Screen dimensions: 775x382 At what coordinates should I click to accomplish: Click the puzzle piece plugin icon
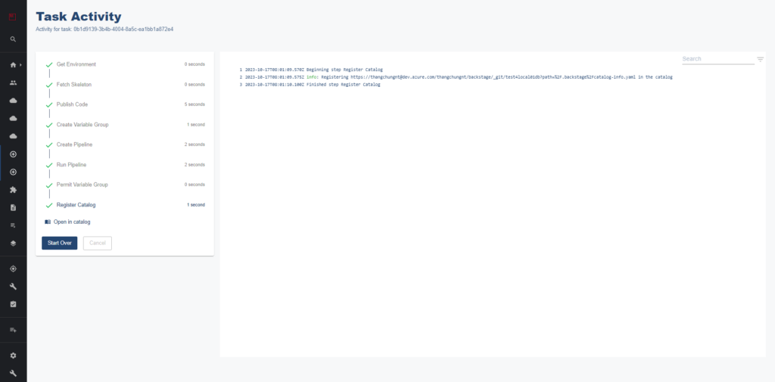point(13,190)
